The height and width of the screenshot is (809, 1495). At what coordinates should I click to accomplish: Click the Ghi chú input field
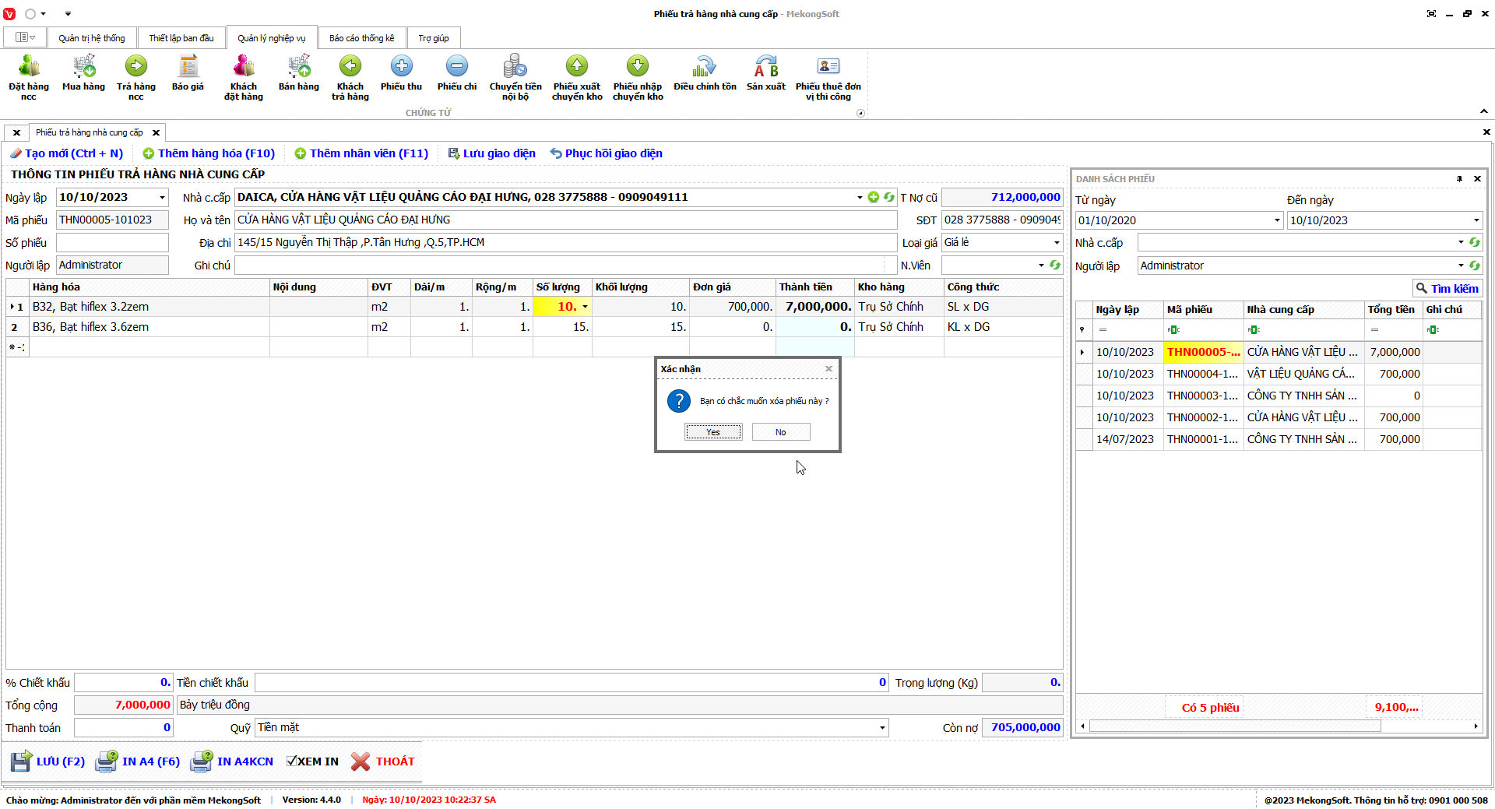pyautogui.click(x=561, y=266)
